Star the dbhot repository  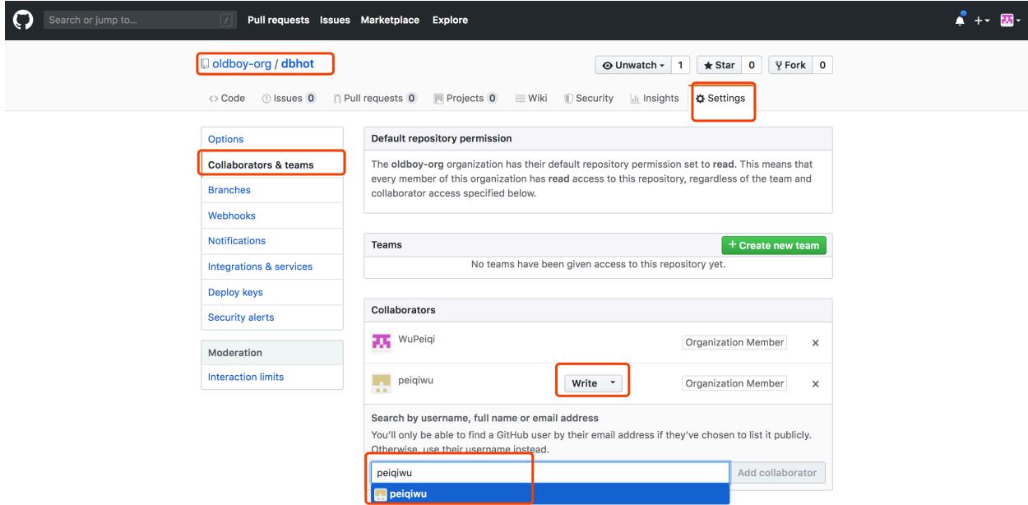(x=718, y=64)
